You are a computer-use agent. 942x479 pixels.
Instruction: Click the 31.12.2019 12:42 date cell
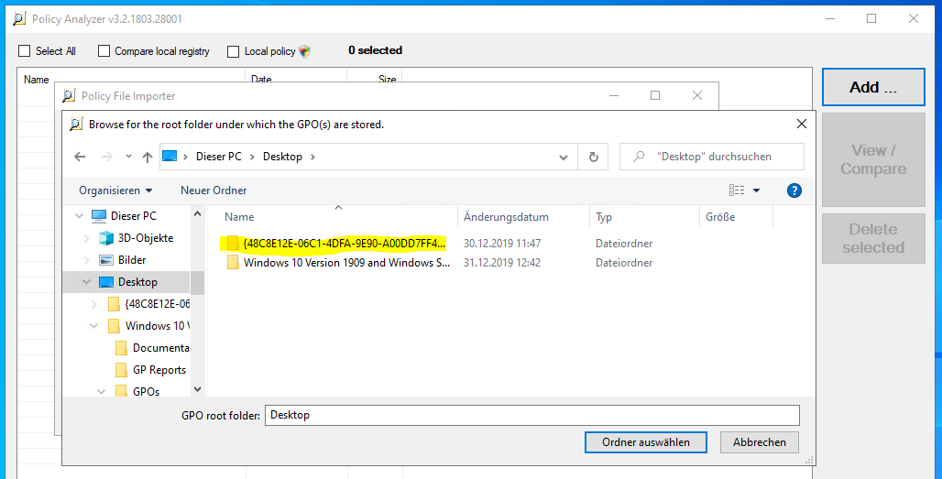pos(501,263)
